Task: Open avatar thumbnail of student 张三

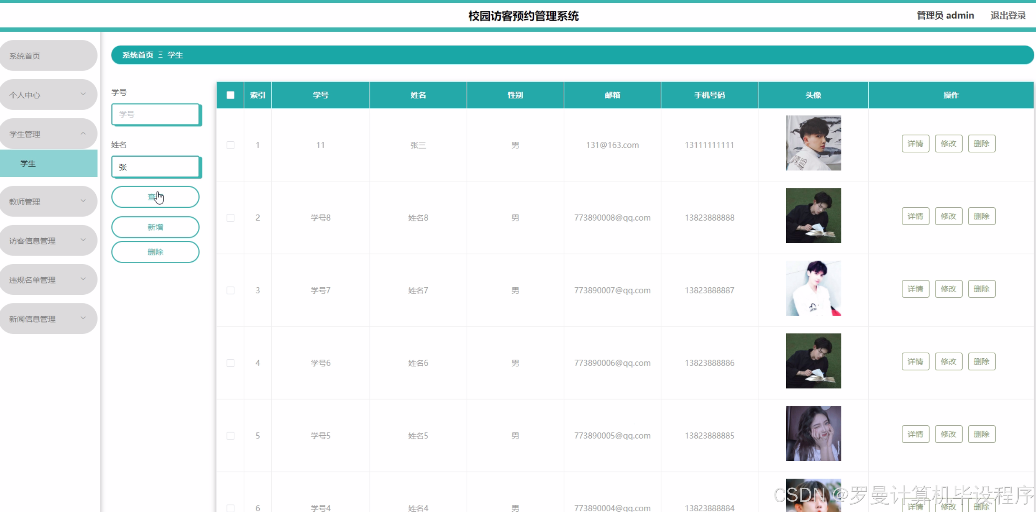Action: point(813,143)
